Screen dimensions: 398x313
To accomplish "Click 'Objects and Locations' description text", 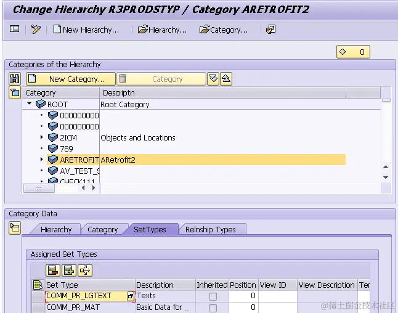I will (138, 137).
